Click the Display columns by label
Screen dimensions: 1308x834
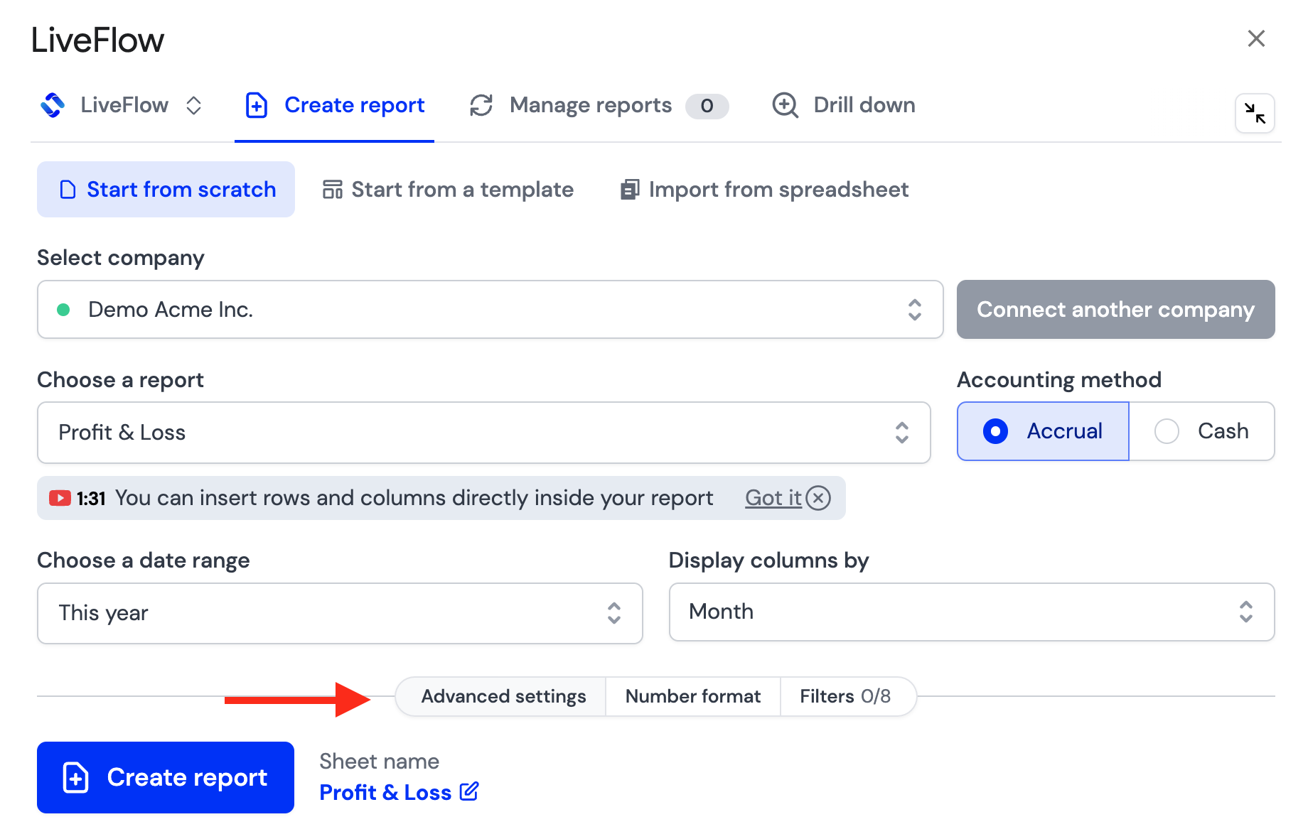tap(768, 560)
